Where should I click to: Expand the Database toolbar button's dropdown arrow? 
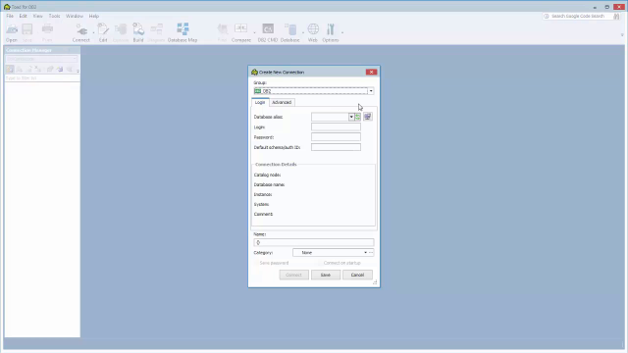(x=303, y=32)
